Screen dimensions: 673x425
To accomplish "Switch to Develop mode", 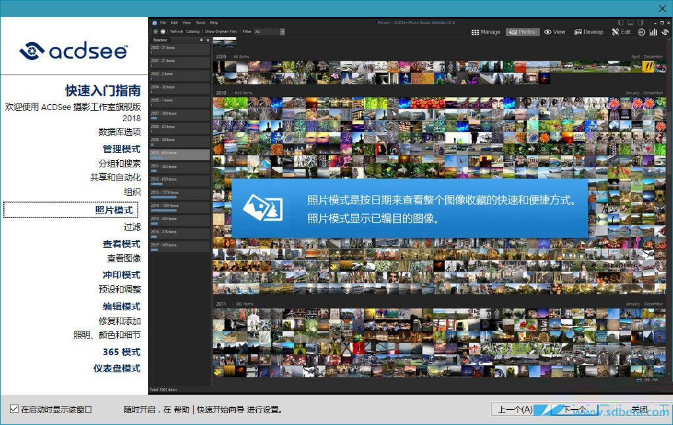I will 589,32.
